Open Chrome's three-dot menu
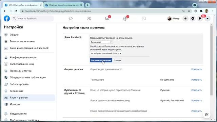 [x=212, y=11]
